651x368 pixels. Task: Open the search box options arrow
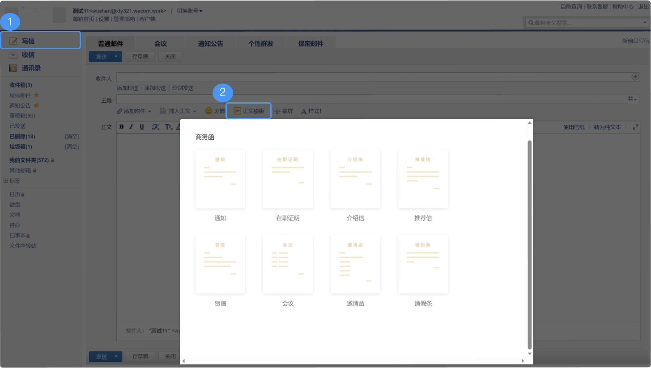click(645, 22)
